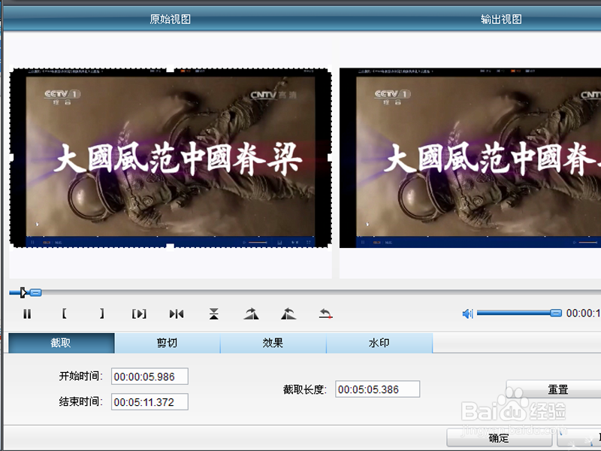Click the blue end-point handle on the timeline
This screenshot has width=601, height=451.
coord(35,292)
